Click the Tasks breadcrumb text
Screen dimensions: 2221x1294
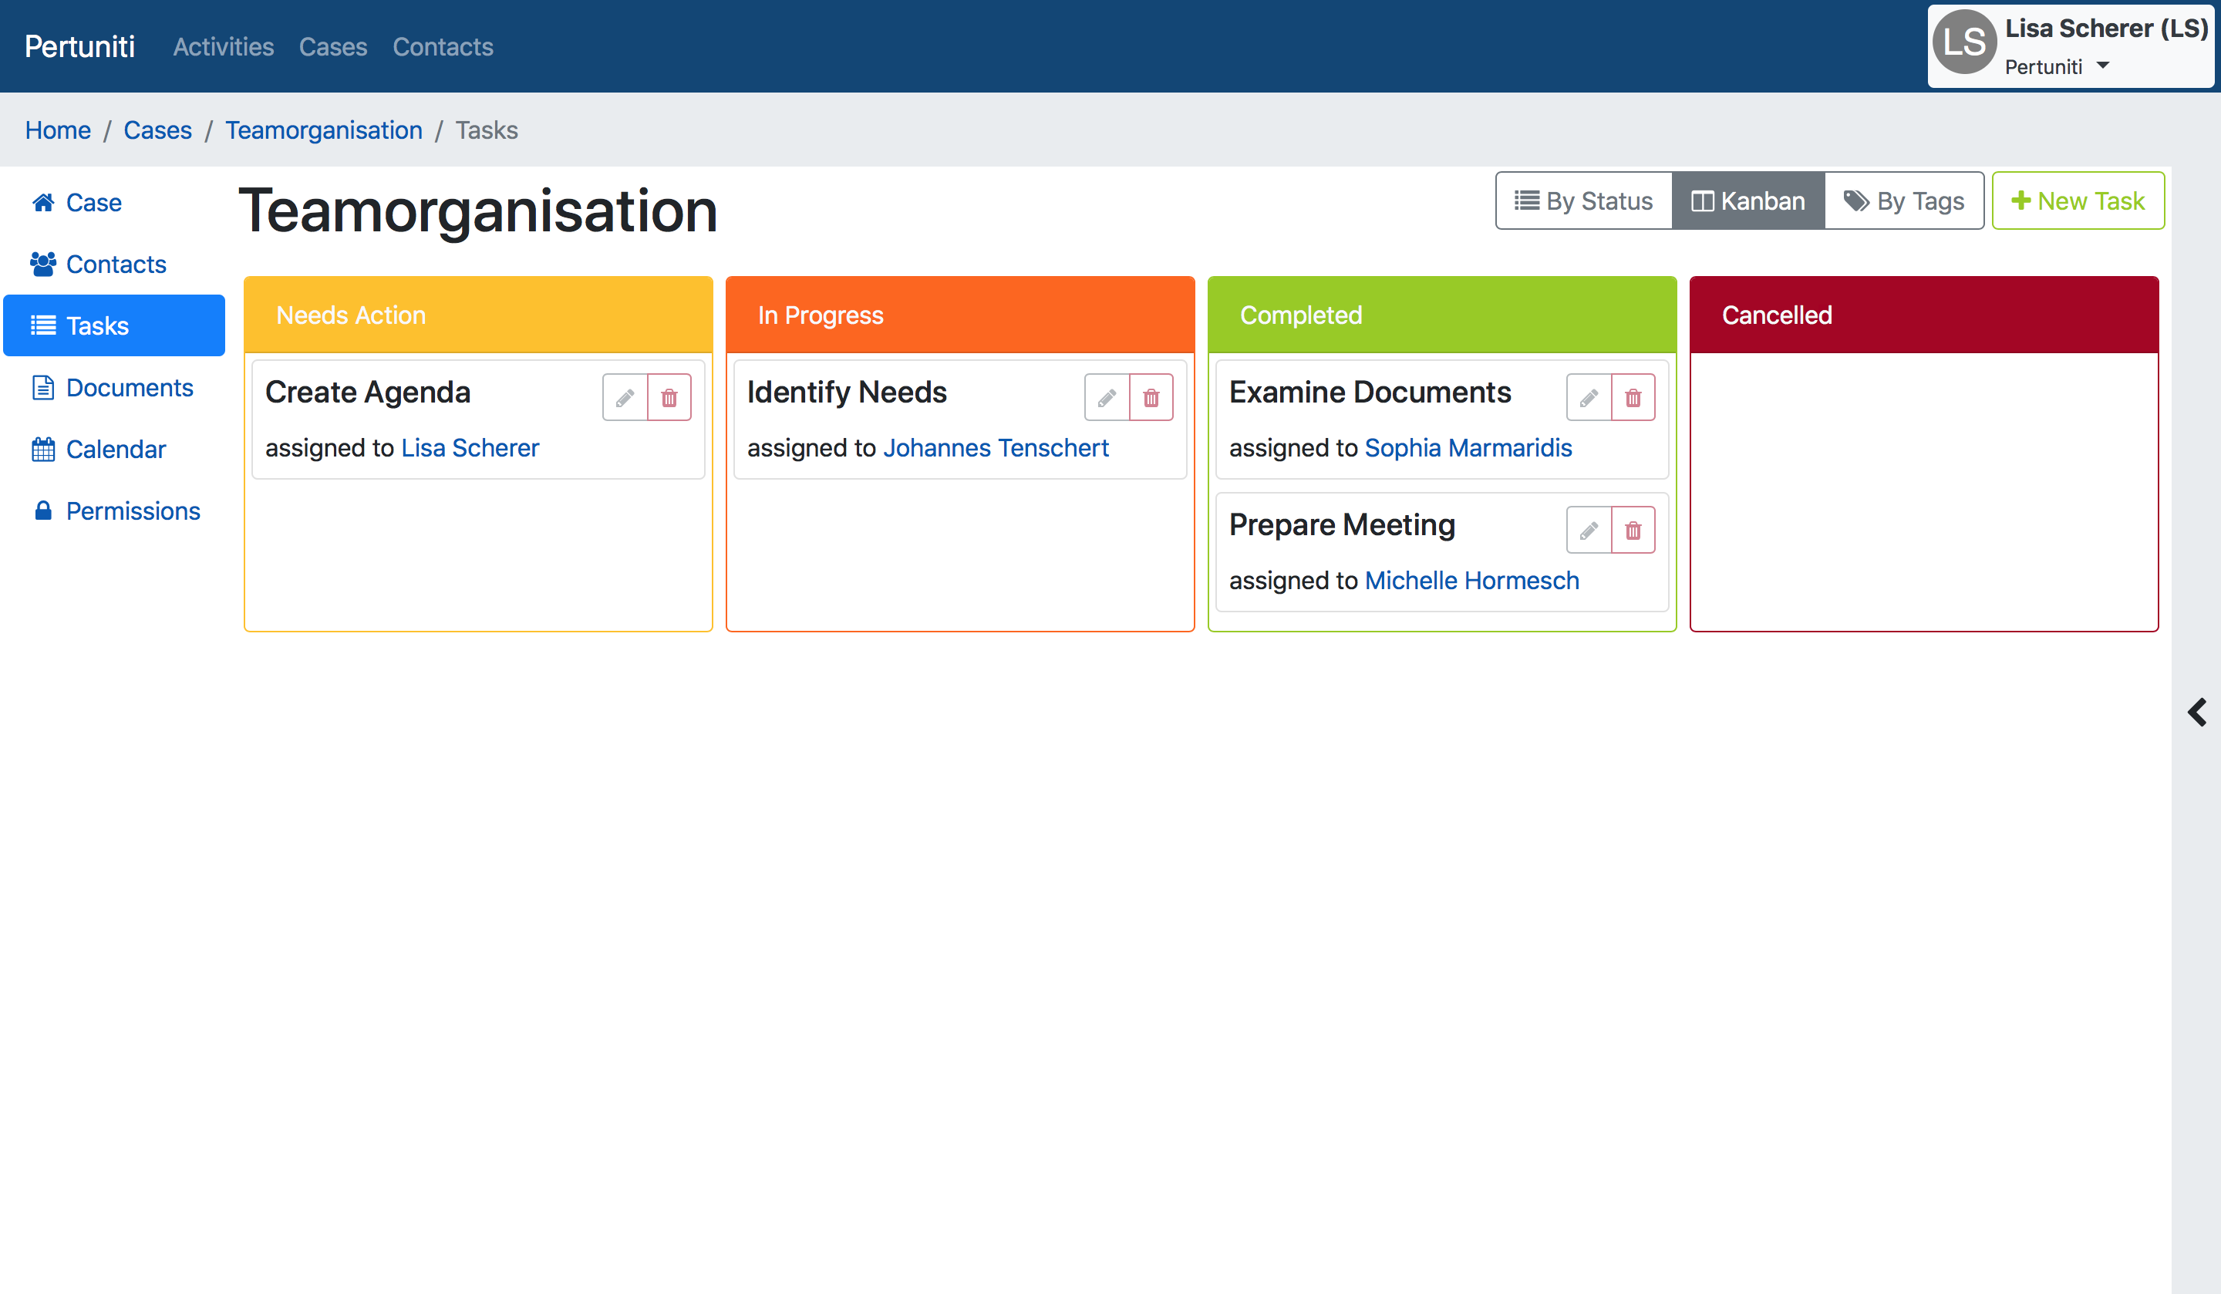487,130
